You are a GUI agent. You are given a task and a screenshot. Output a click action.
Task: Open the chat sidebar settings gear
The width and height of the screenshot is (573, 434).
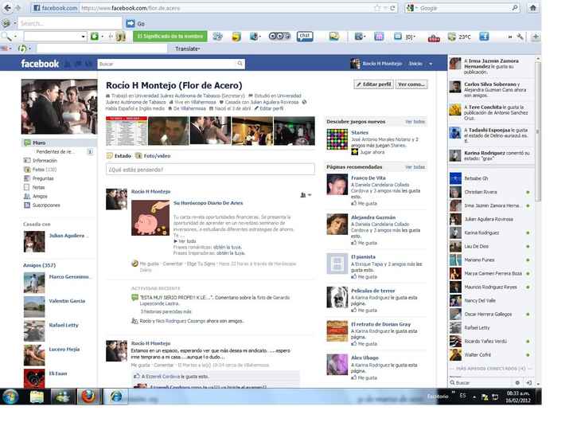click(x=517, y=382)
